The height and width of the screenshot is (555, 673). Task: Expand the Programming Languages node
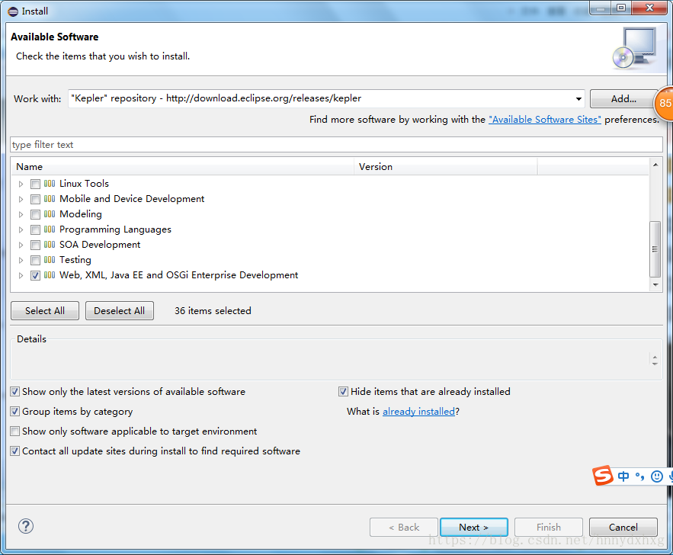pos(21,229)
